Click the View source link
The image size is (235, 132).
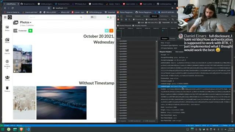pyautogui.click(x=179, y=52)
